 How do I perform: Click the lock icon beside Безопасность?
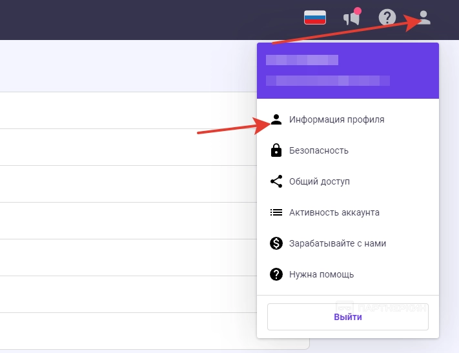pyautogui.click(x=276, y=150)
